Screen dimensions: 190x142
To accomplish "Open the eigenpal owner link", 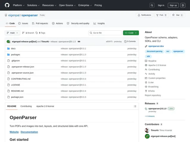I will [x=14, y=15].
